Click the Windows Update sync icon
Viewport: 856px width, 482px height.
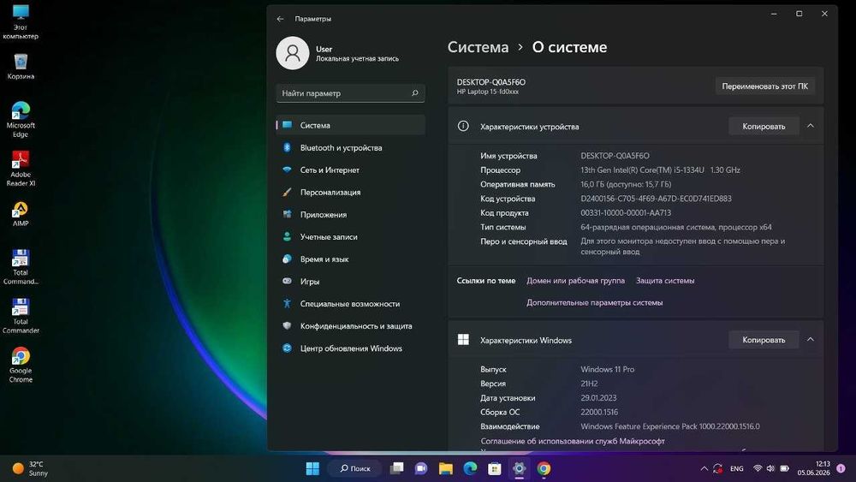(287, 348)
